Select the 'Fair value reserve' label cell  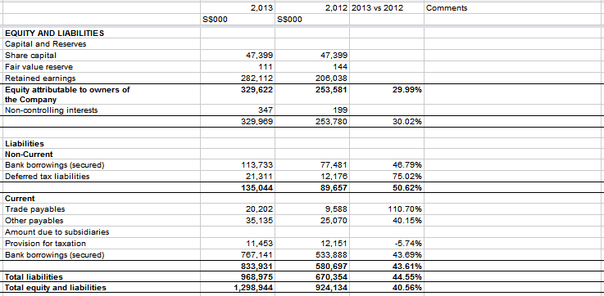(102, 67)
